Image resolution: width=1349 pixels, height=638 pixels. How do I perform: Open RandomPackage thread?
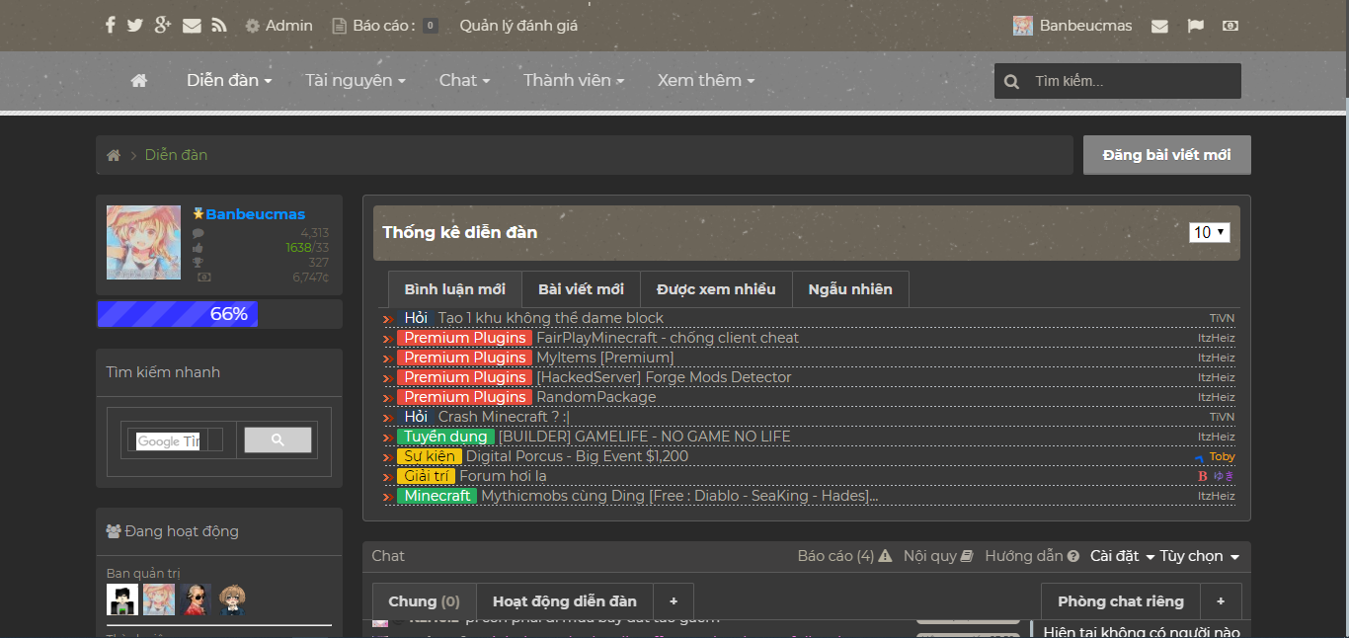(x=595, y=397)
